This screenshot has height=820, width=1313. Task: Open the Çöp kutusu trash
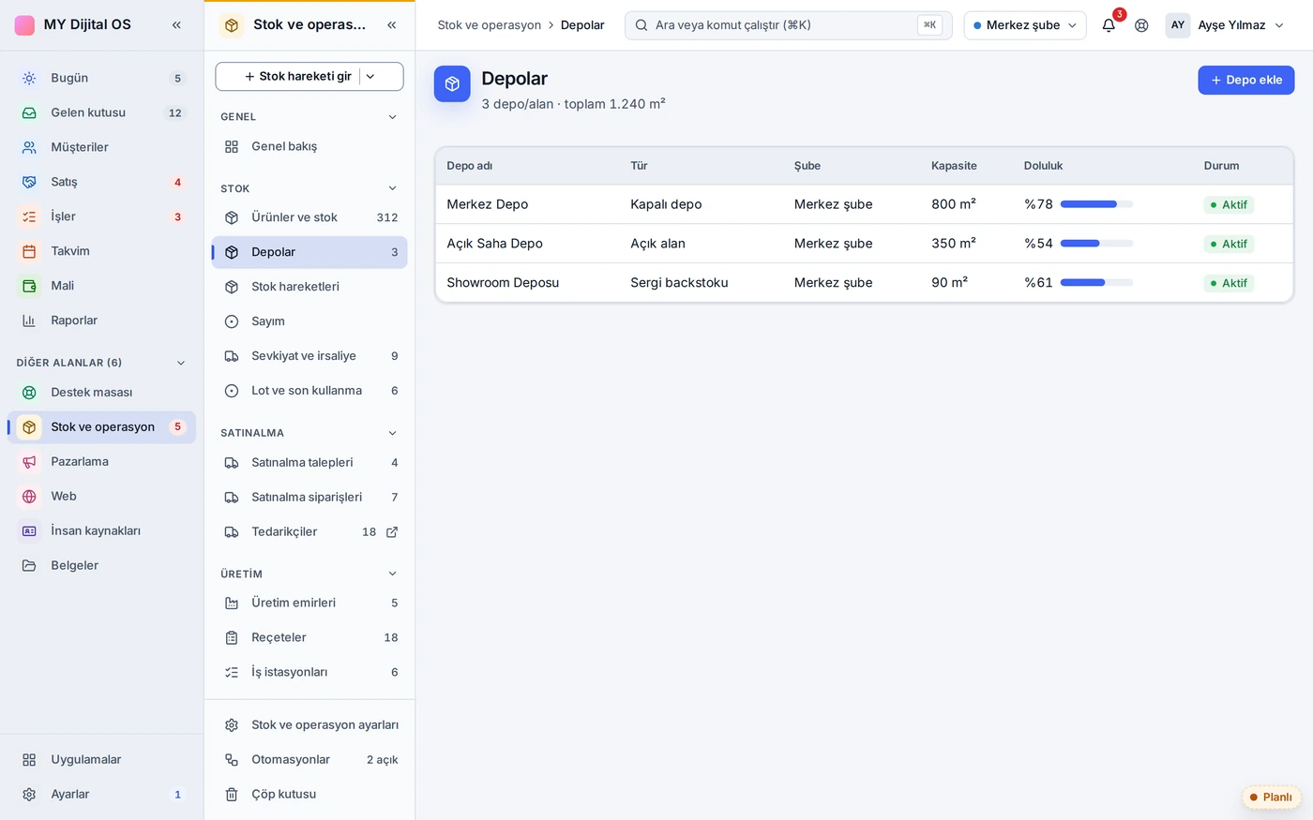[x=309, y=795]
